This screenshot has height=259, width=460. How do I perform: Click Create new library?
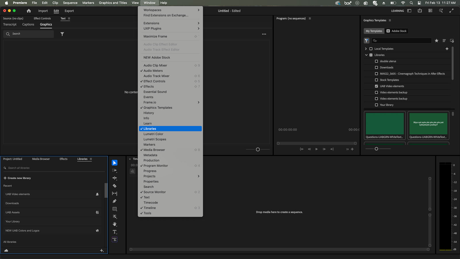pos(17,178)
